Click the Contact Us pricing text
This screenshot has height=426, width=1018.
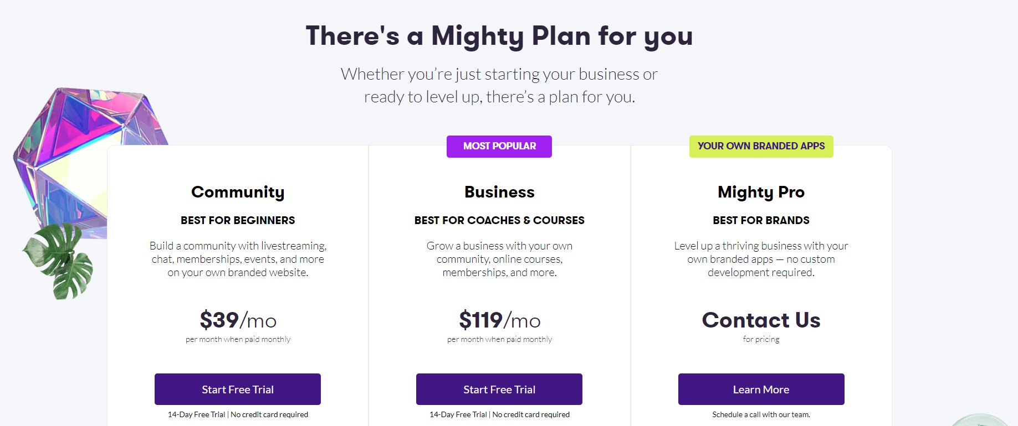(x=761, y=320)
